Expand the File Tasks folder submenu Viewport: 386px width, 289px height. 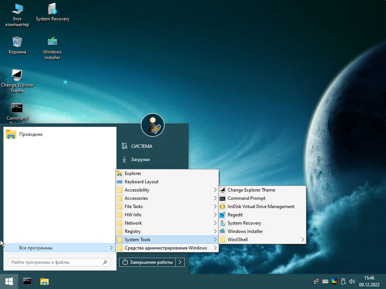coord(167,207)
